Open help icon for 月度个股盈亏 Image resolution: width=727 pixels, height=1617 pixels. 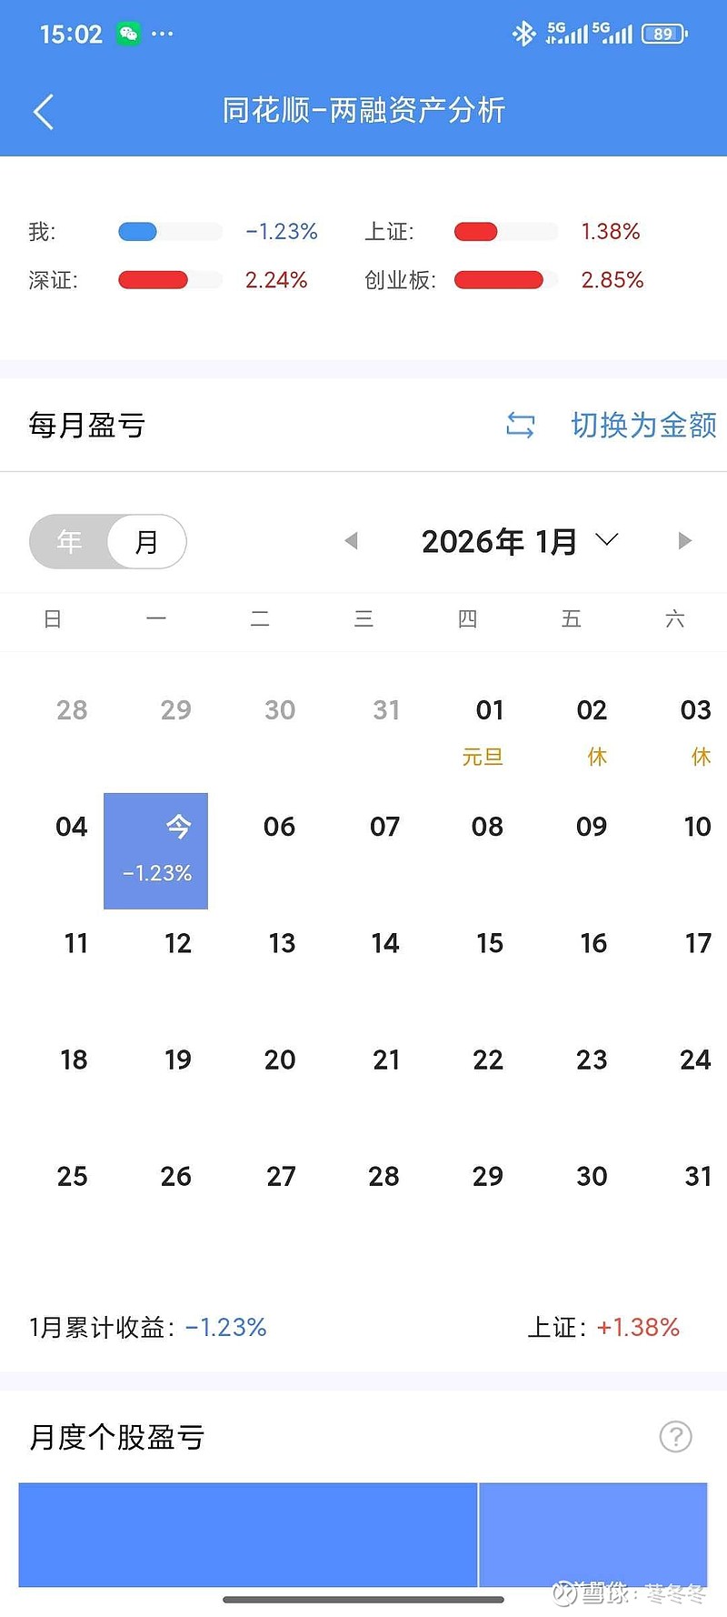coord(675,1437)
